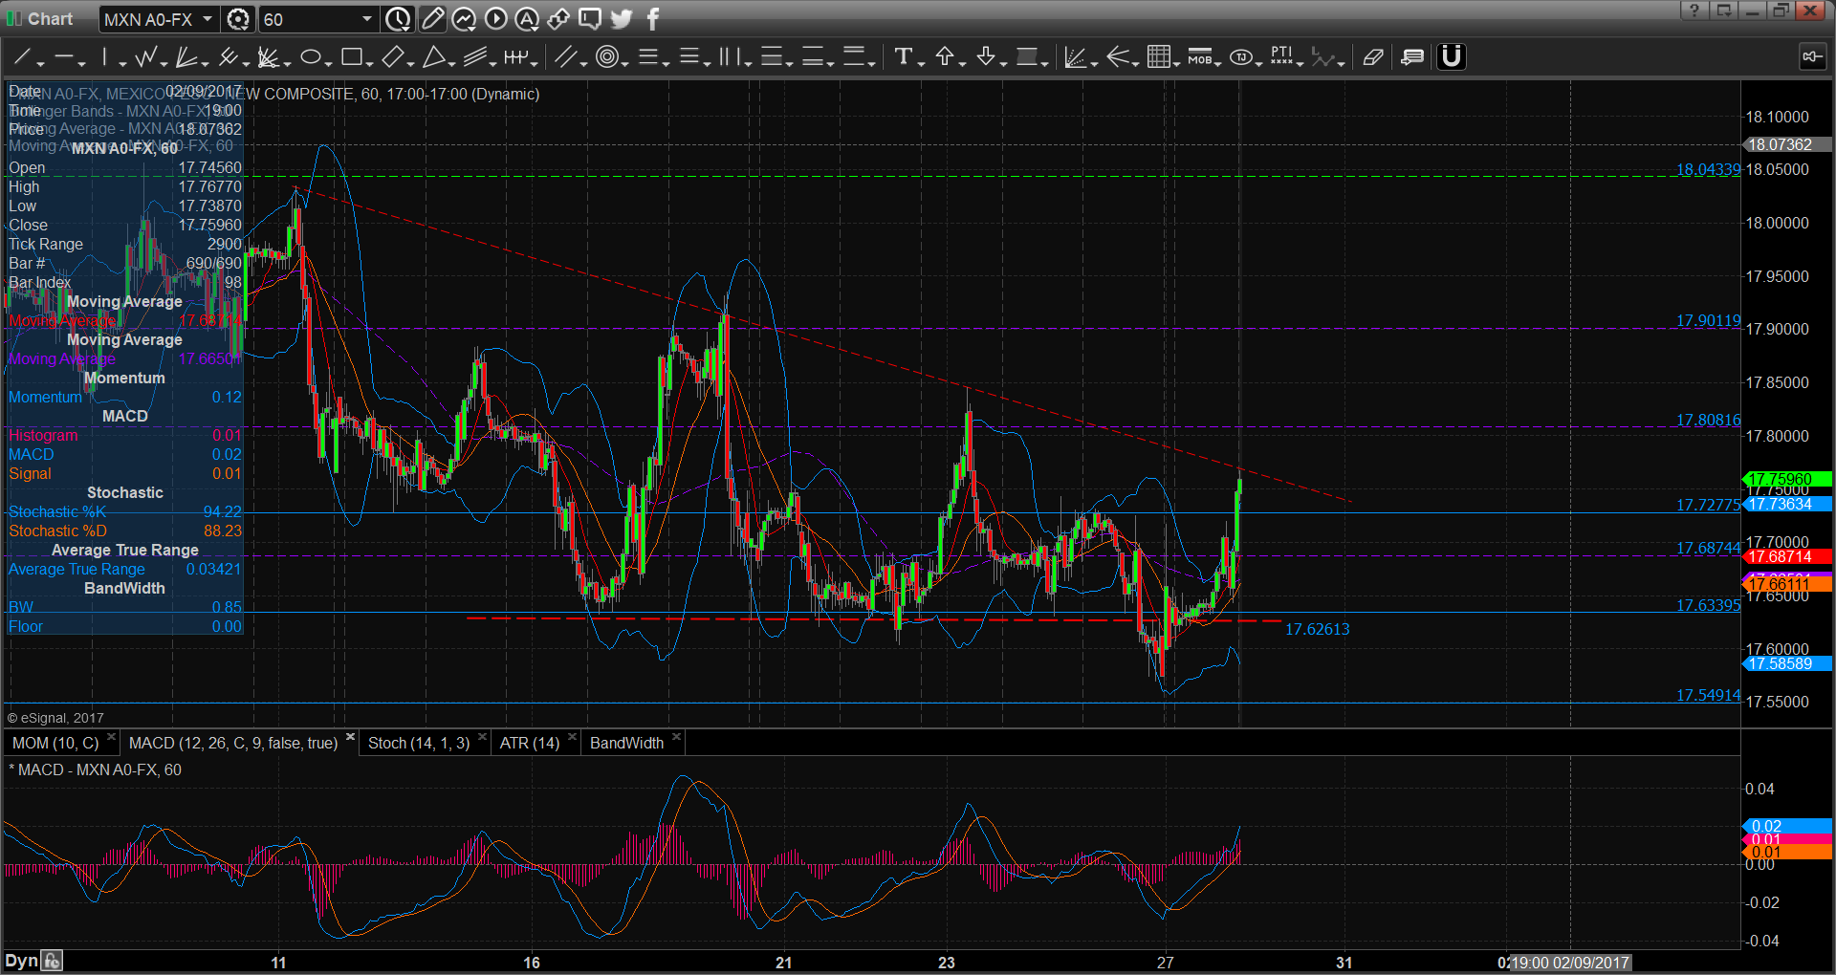Click the bar replay play icon
Image resolution: width=1836 pixels, height=975 pixels.
[495, 19]
